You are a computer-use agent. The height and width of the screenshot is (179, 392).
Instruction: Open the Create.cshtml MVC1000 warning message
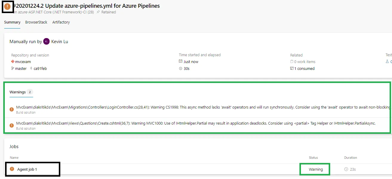pyautogui.click(x=196, y=123)
